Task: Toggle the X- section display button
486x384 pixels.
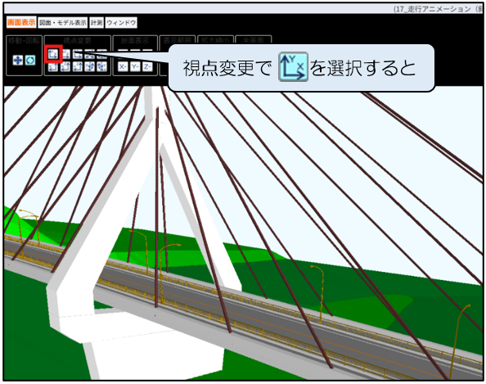Action: coord(123,66)
